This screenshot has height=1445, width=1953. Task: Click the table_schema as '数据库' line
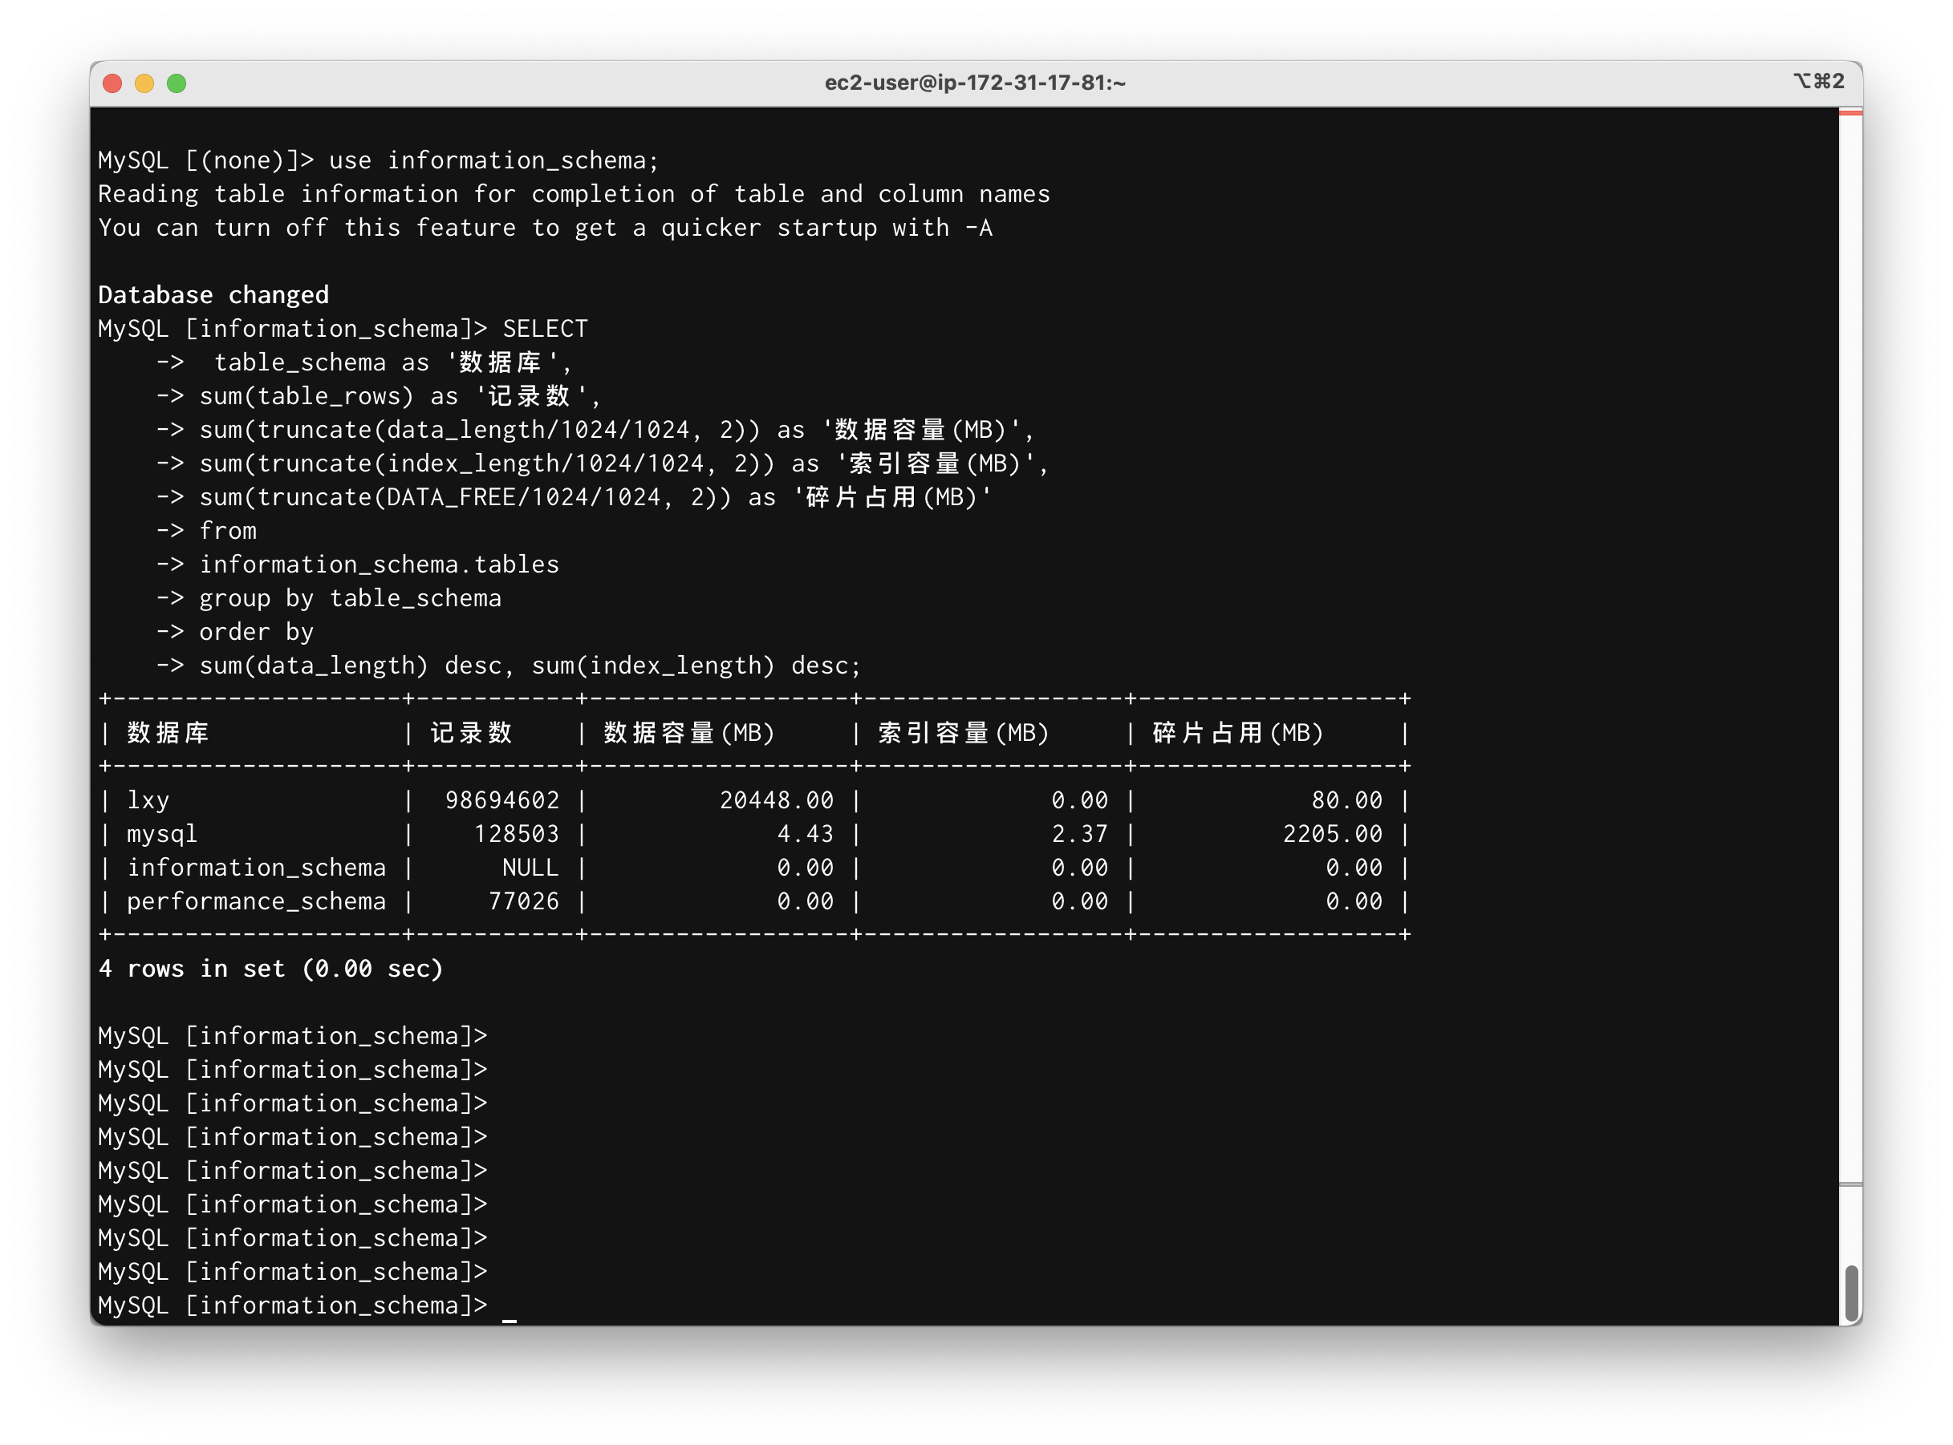click(x=393, y=362)
